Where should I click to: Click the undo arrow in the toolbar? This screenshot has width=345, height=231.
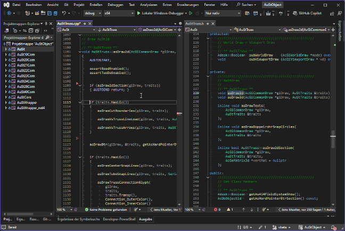pos(63,12)
